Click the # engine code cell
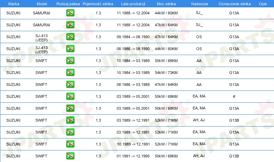 pyautogui.click(x=234, y=96)
